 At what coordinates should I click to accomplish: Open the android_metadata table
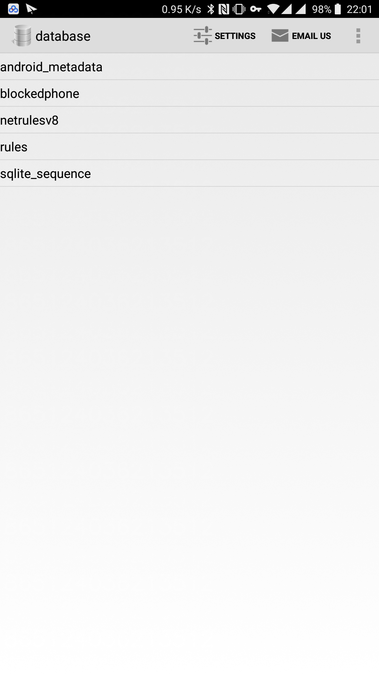pos(189,67)
